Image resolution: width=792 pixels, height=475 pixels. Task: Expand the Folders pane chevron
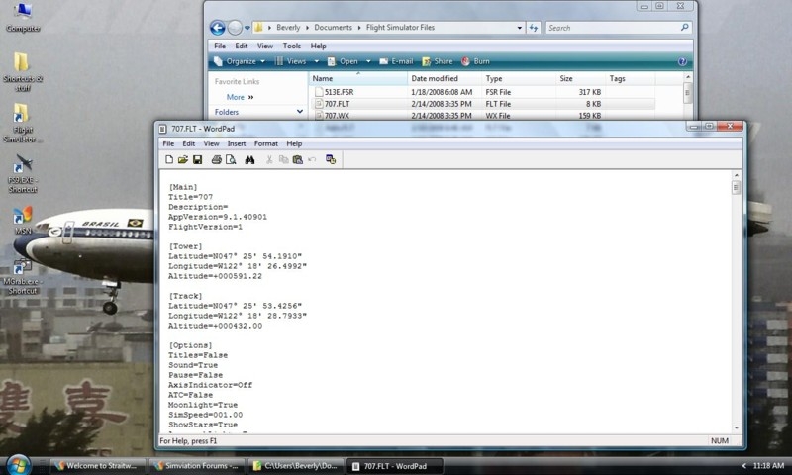pyautogui.click(x=299, y=112)
